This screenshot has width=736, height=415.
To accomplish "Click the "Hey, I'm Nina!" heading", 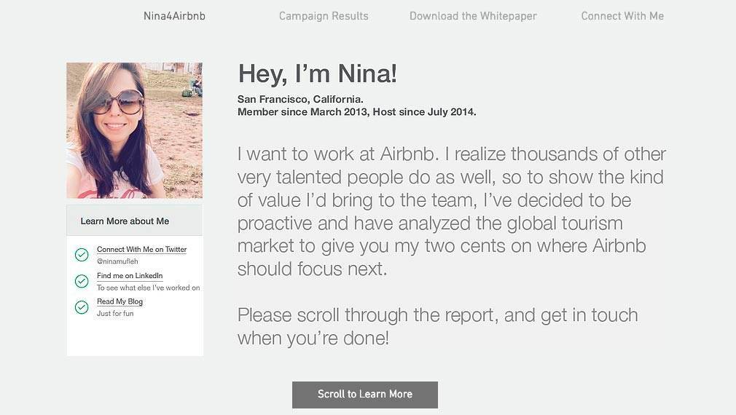I will (x=317, y=74).
